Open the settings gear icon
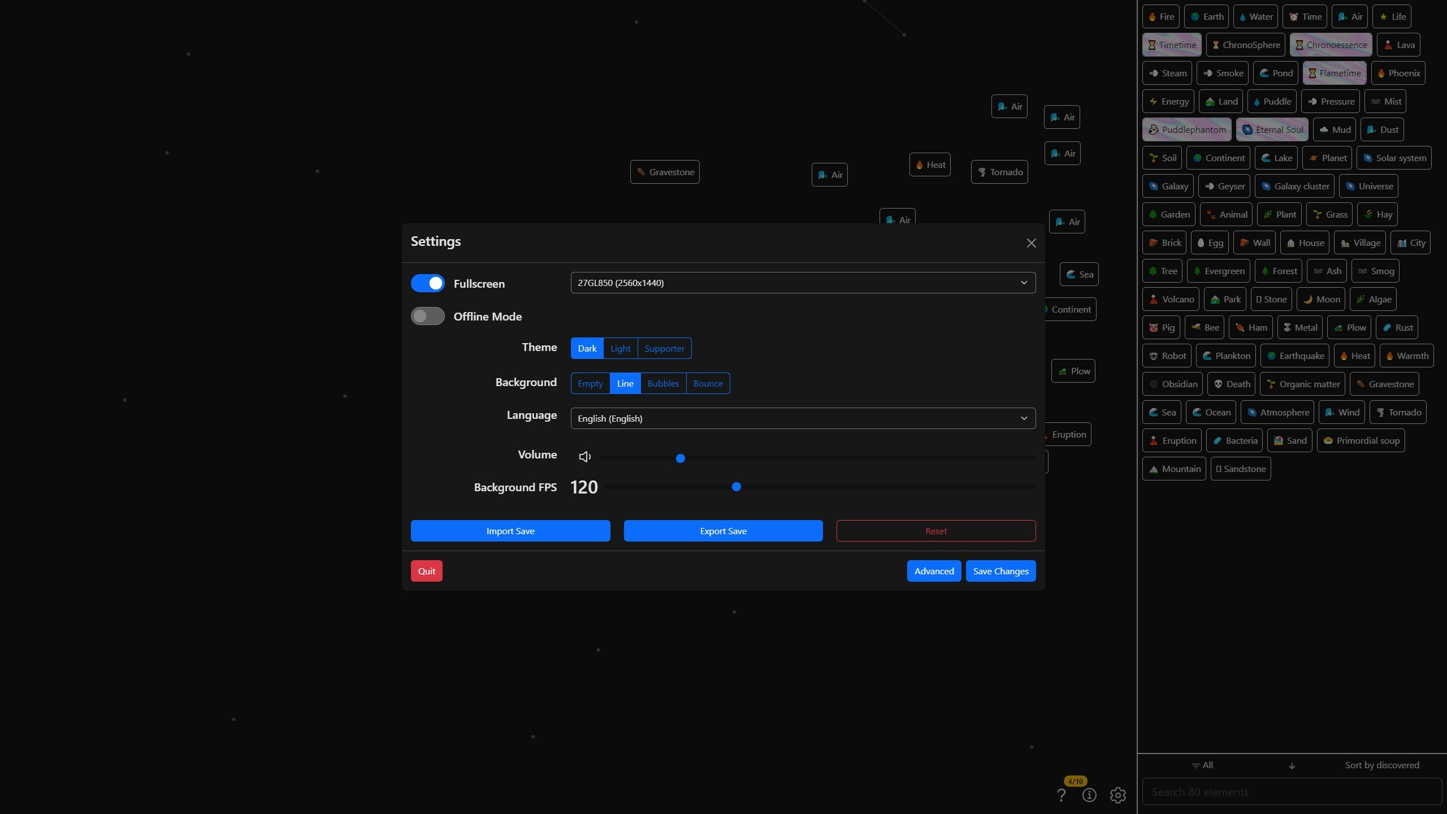This screenshot has height=814, width=1447. point(1117,795)
